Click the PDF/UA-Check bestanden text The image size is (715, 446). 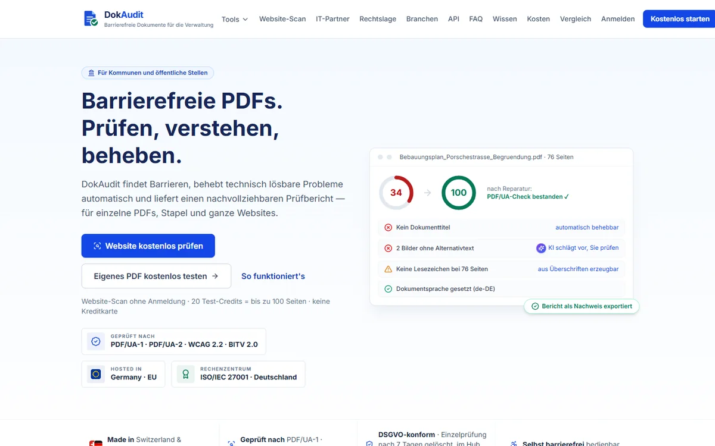click(528, 196)
